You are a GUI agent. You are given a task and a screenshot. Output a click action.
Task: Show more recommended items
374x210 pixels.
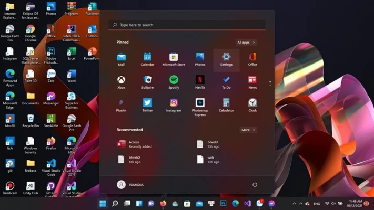click(247, 130)
